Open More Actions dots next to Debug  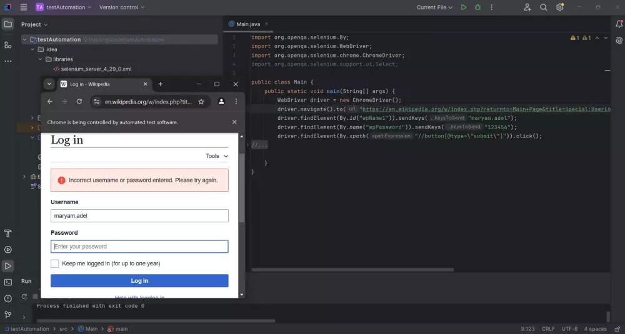pos(491,7)
